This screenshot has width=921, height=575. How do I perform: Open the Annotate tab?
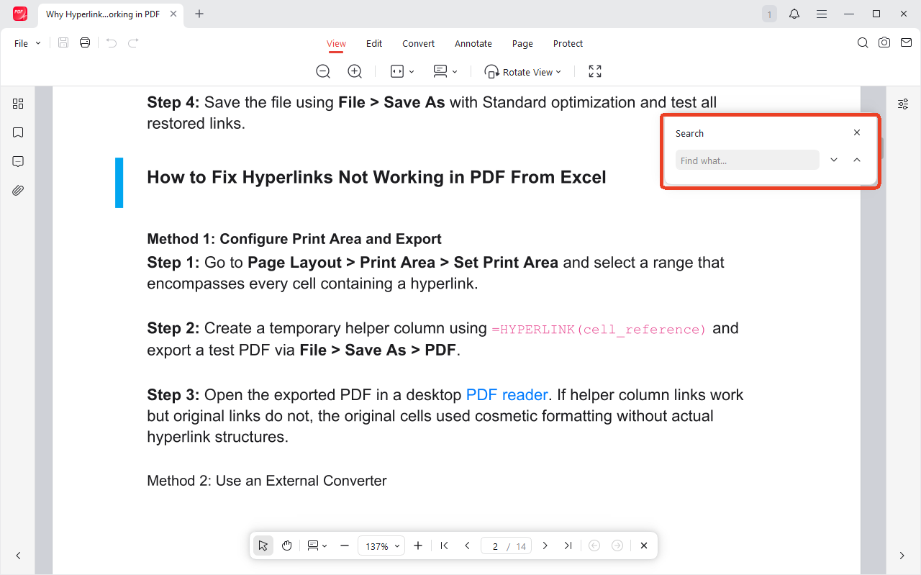click(473, 43)
